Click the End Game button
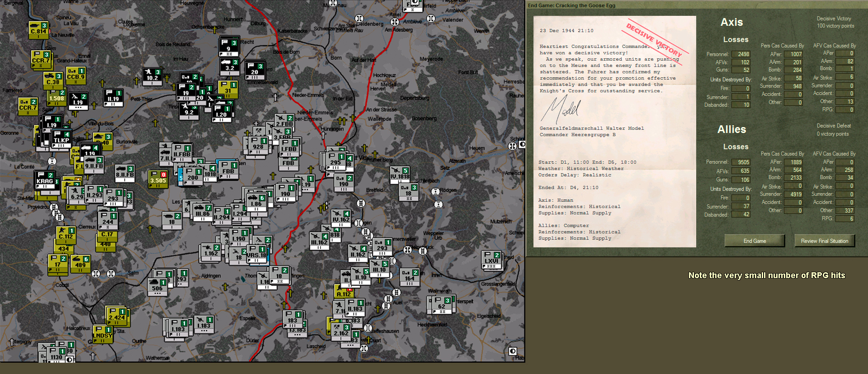The width and height of the screenshot is (868, 374). [755, 241]
